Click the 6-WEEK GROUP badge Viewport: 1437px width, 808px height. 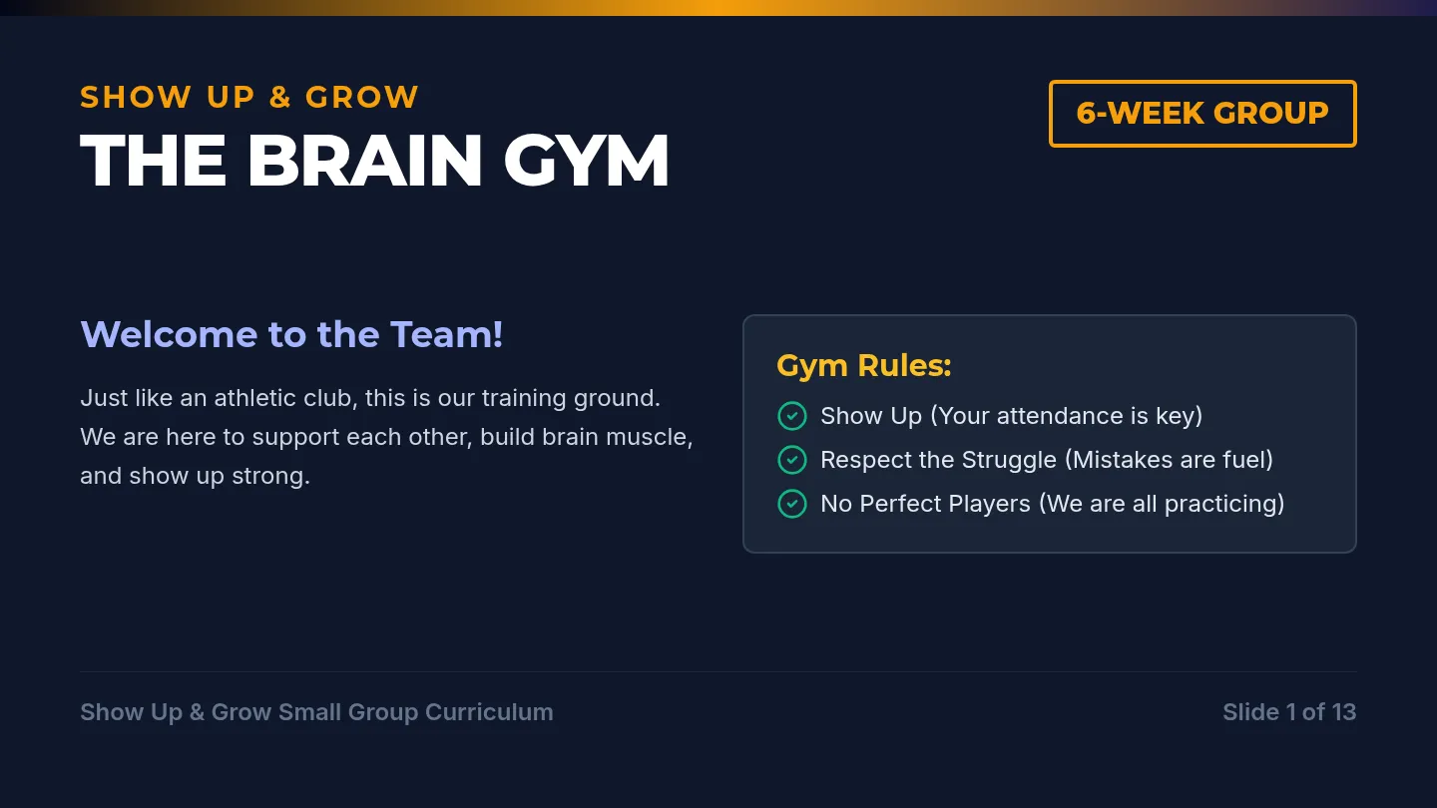tap(1202, 114)
